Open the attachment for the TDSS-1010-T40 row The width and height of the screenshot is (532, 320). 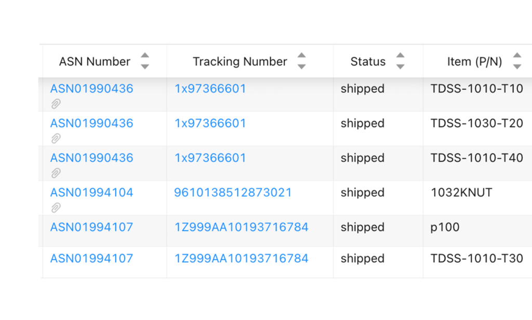point(56,173)
